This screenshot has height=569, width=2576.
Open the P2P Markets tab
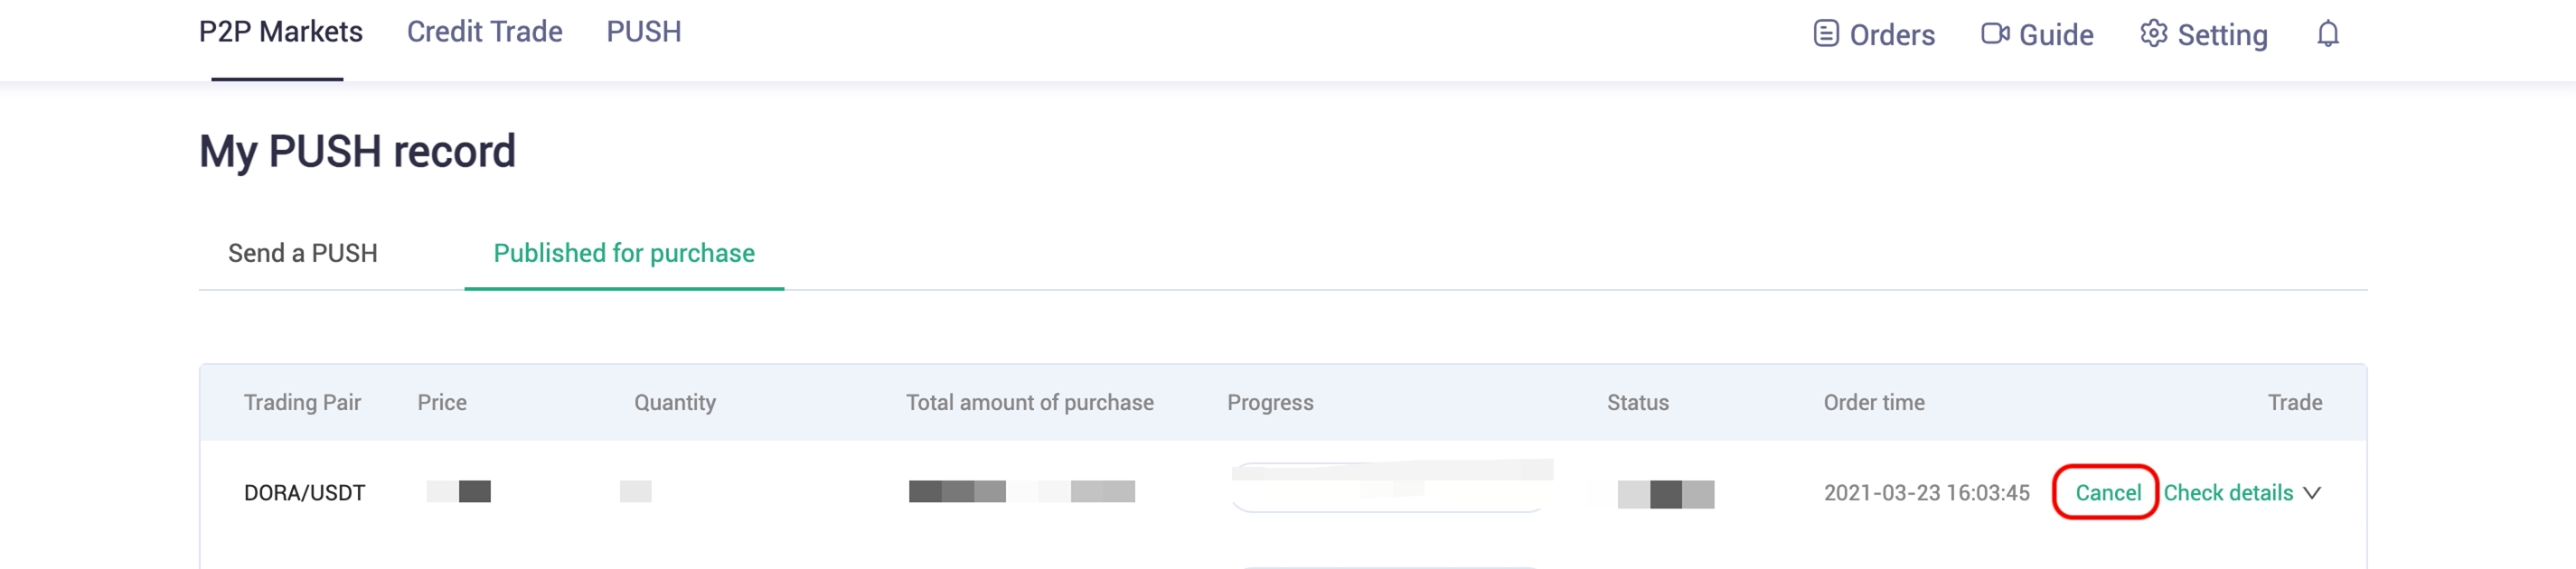[280, 32]
